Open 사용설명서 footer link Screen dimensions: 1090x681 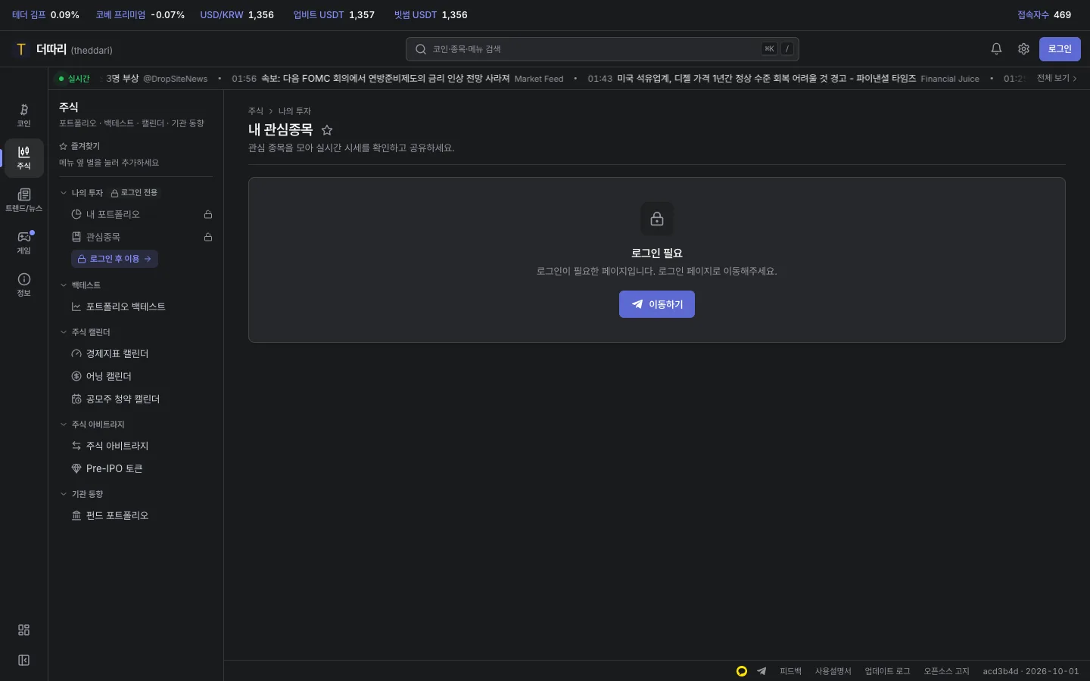tap(833, 671)
